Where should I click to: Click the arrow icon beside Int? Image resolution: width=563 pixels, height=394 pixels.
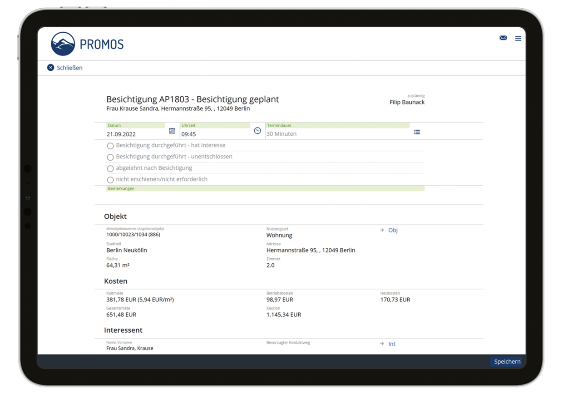(x=382, y=344)
